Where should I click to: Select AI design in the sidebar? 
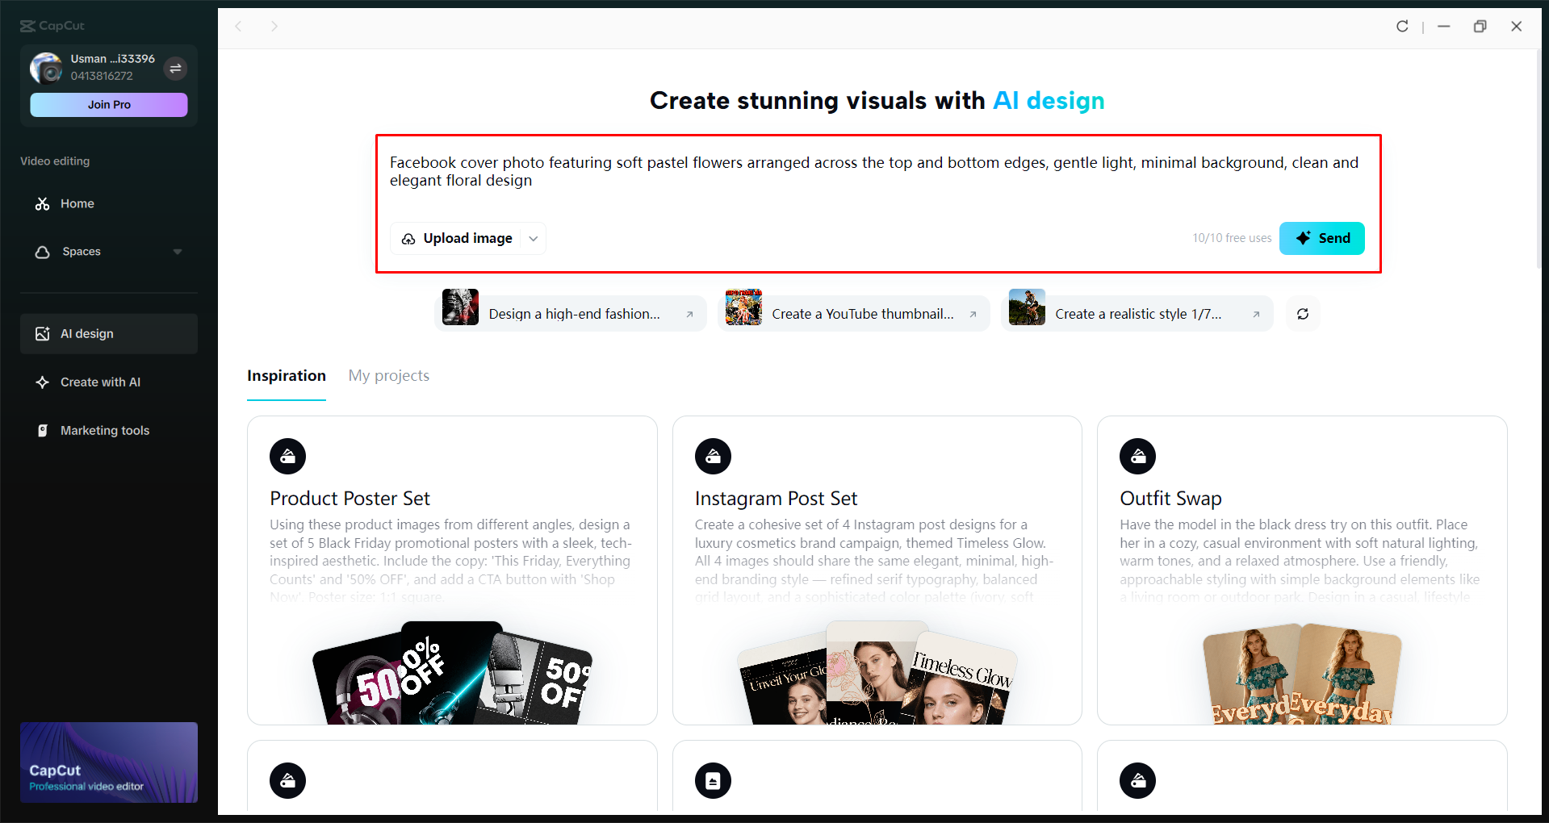tap(86, 333)
